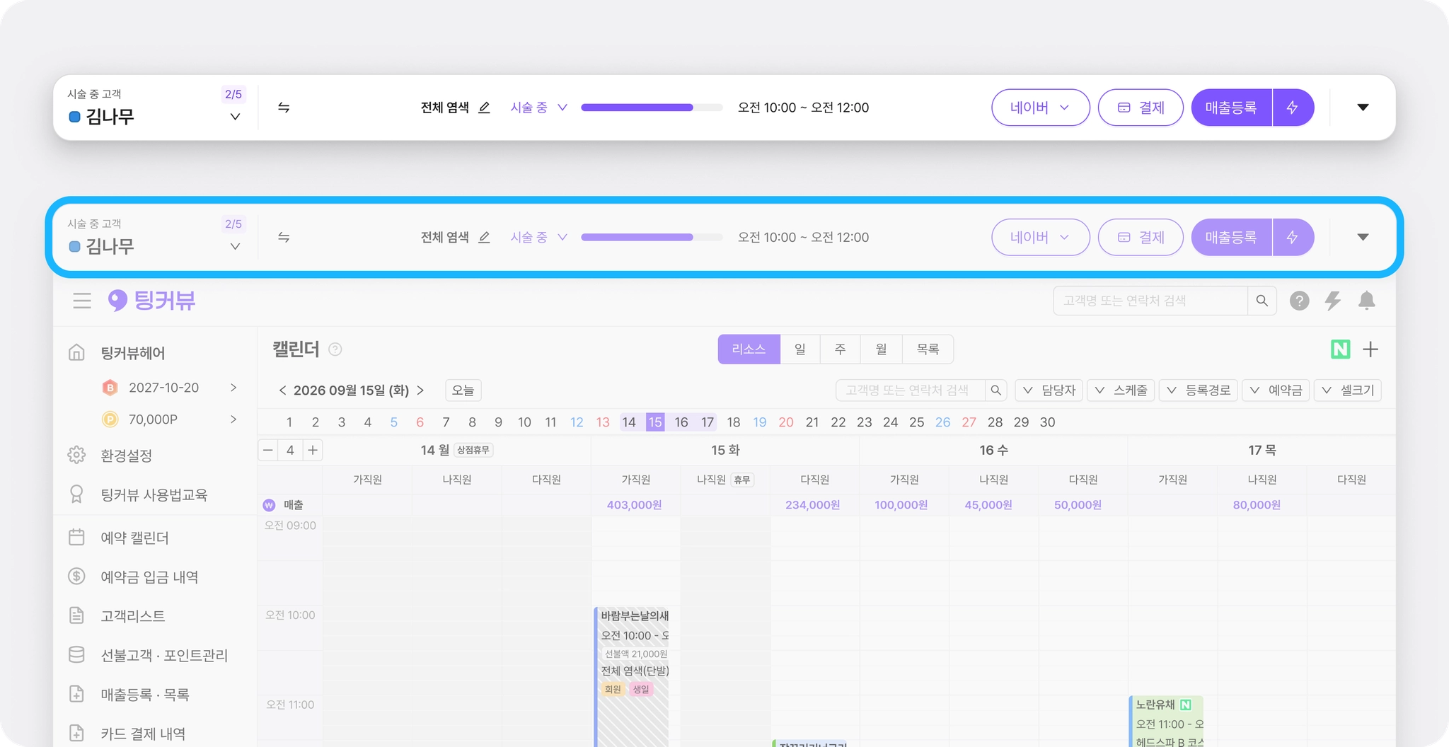Increase column count with plus button

tap(313, 450)
